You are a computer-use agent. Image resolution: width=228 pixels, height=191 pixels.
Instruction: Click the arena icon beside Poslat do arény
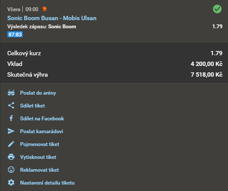click(11, 93)
